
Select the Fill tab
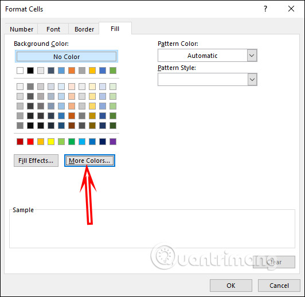point(115,29)
